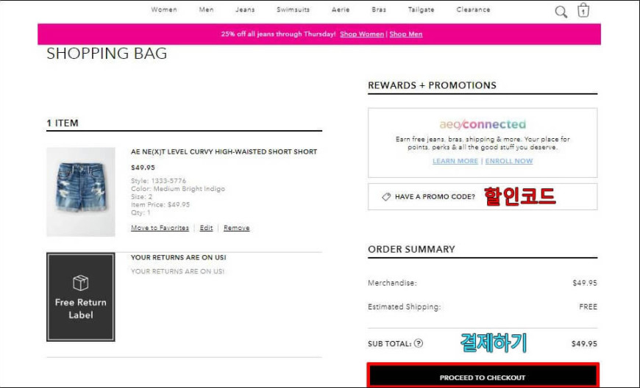Click the AE Ne(x)t Level Curvy shorts title

click(224, 151)
